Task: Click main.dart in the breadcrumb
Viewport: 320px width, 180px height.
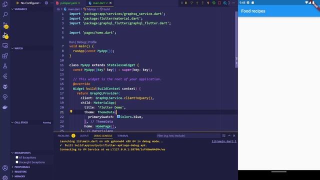Action: click(73, 9)
